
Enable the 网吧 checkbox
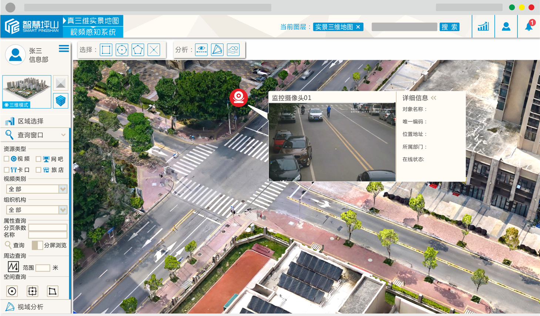click(x=38, y=159)
